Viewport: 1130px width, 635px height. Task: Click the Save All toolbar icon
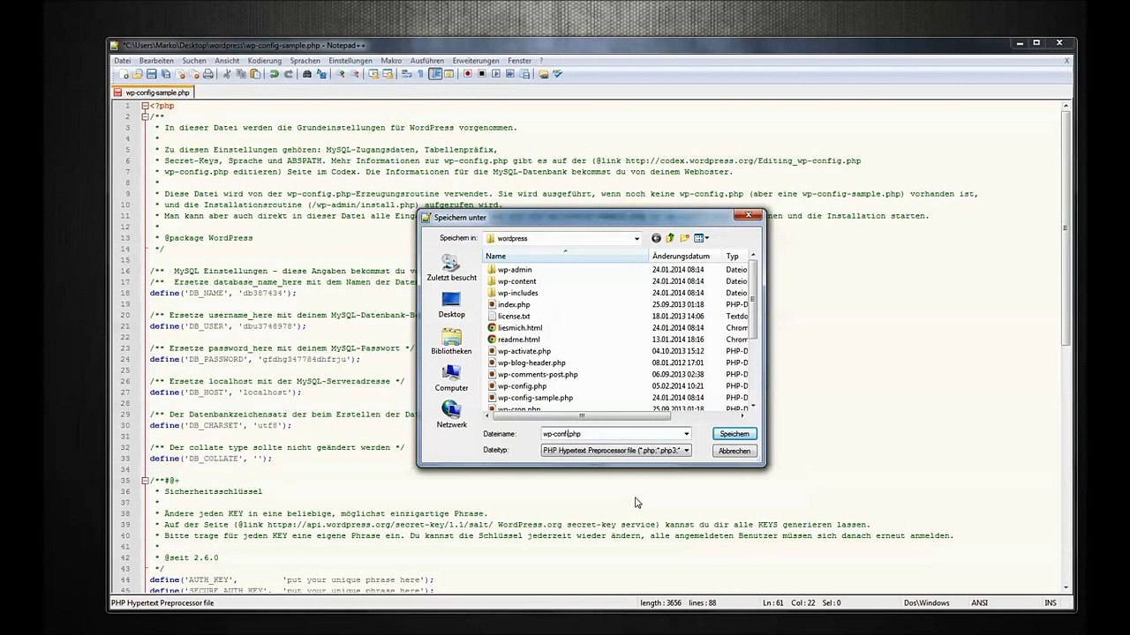tap(165, 74)
